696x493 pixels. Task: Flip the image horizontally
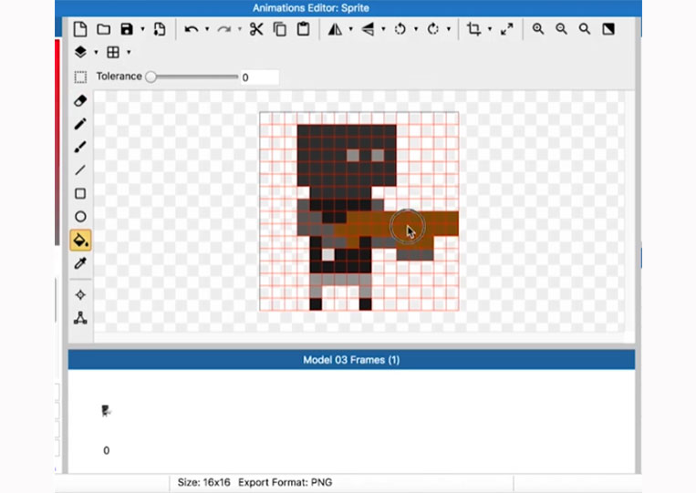335,29
